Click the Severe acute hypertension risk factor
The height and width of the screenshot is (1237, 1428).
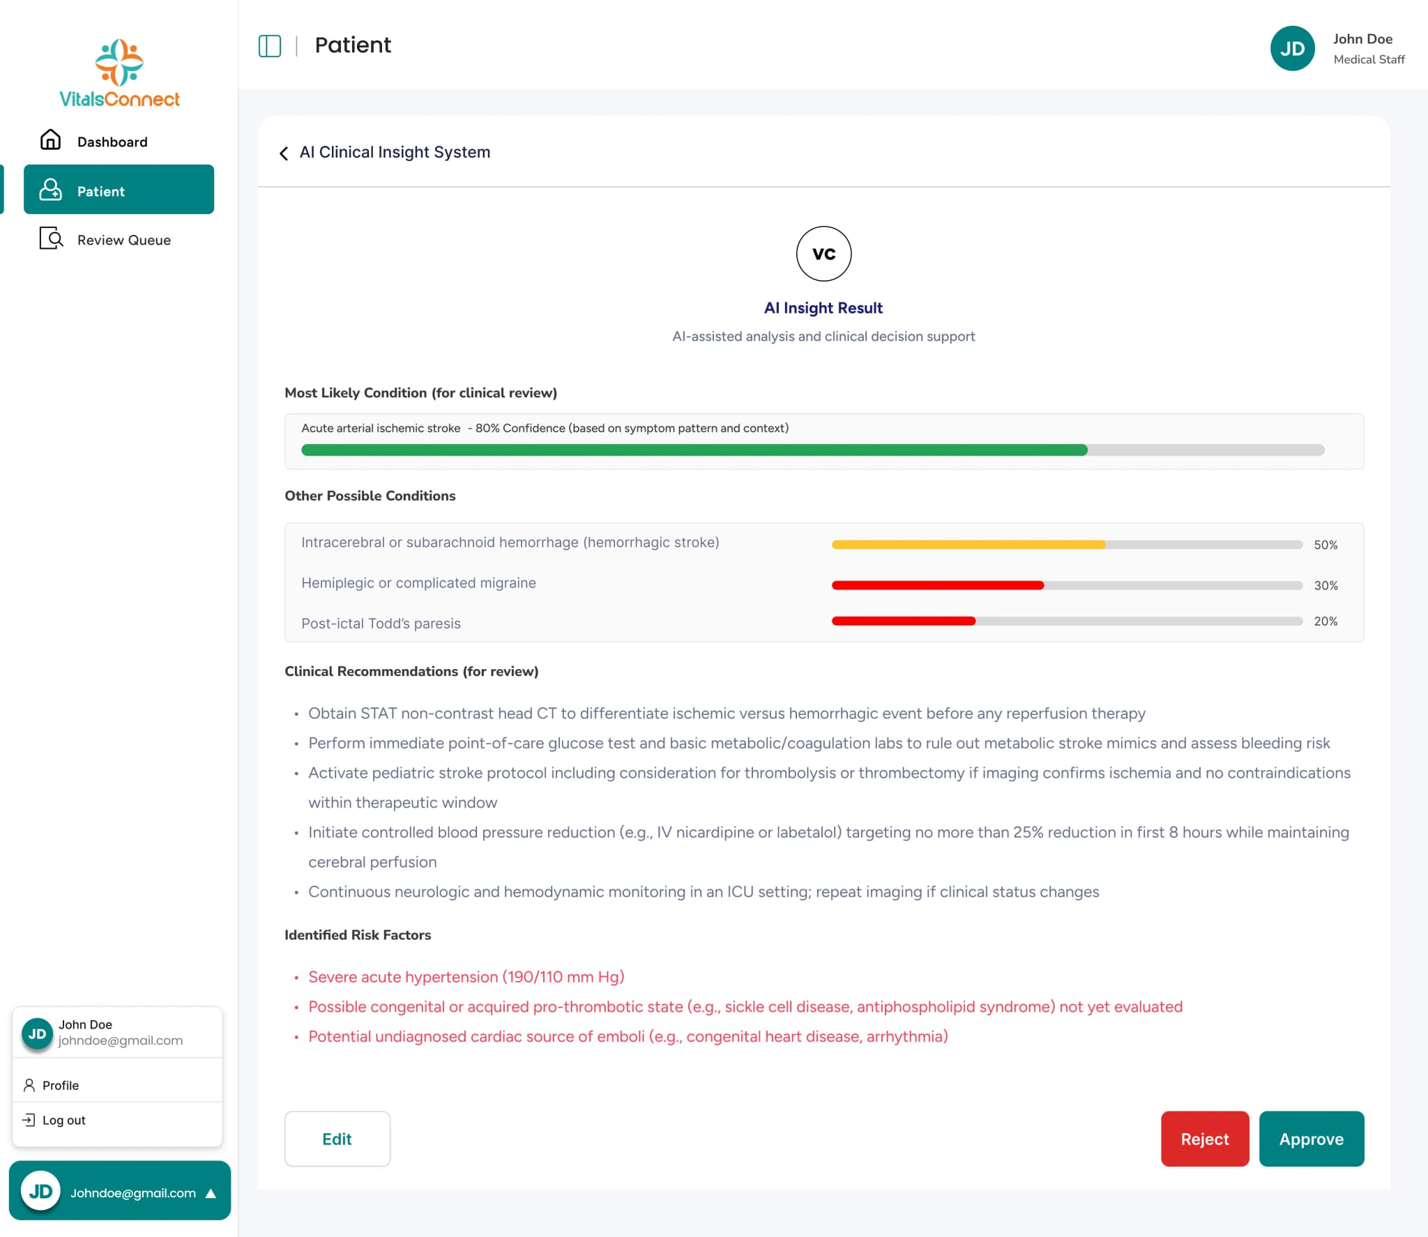[466, 977]
